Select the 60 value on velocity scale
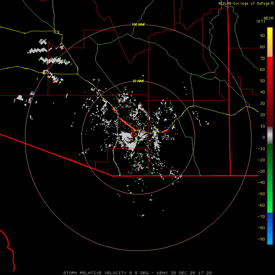Viewport: 275px width, 275px height. (x=262, y=69)
